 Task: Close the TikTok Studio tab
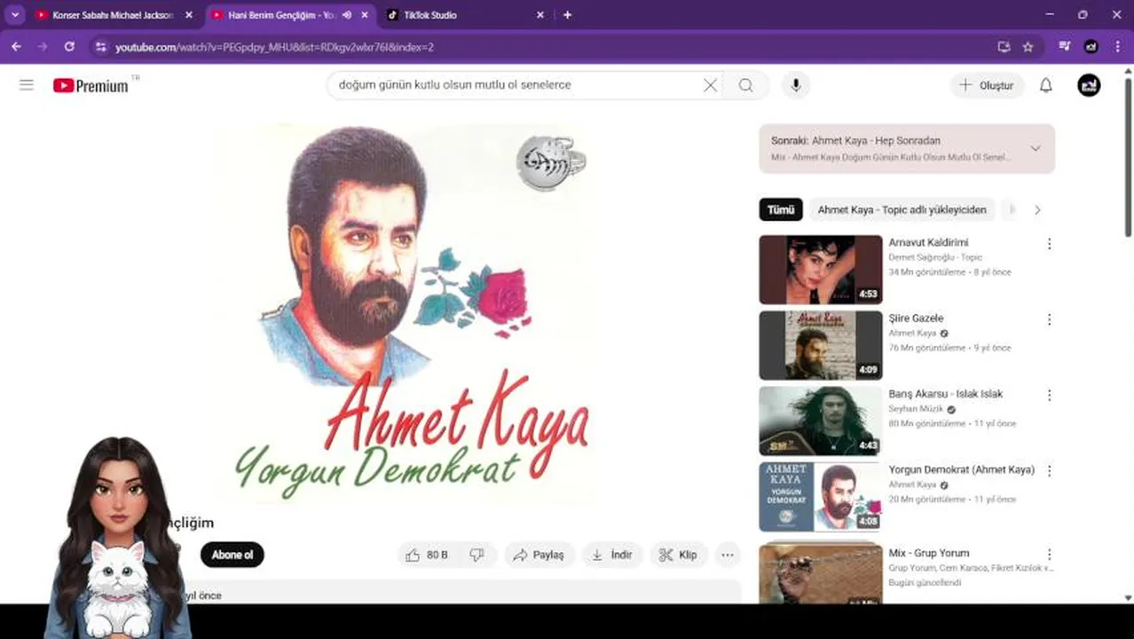pos(540,15)
